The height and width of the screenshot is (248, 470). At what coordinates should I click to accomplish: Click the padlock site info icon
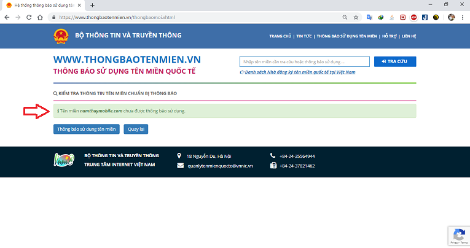tap(53, 17)
